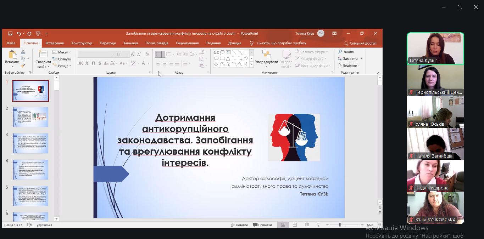The height and width of the screenshot is (239, 484).
Task: Toggle the Нотатки notes pane
Action: click(239, 225)
